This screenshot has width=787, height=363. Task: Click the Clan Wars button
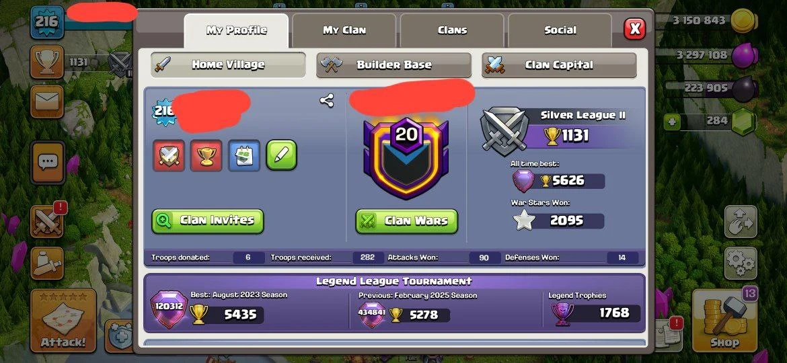(x=406, y=220)
